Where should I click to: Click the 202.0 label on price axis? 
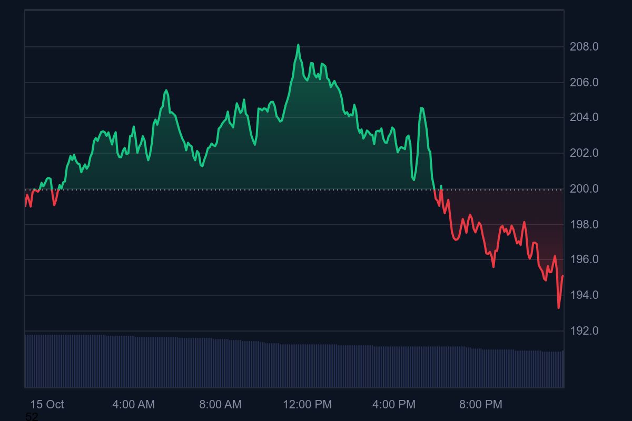coord(584,153)
